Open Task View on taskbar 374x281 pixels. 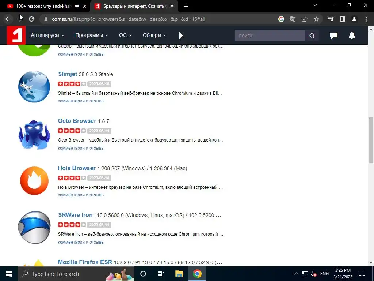coord(161,274)
